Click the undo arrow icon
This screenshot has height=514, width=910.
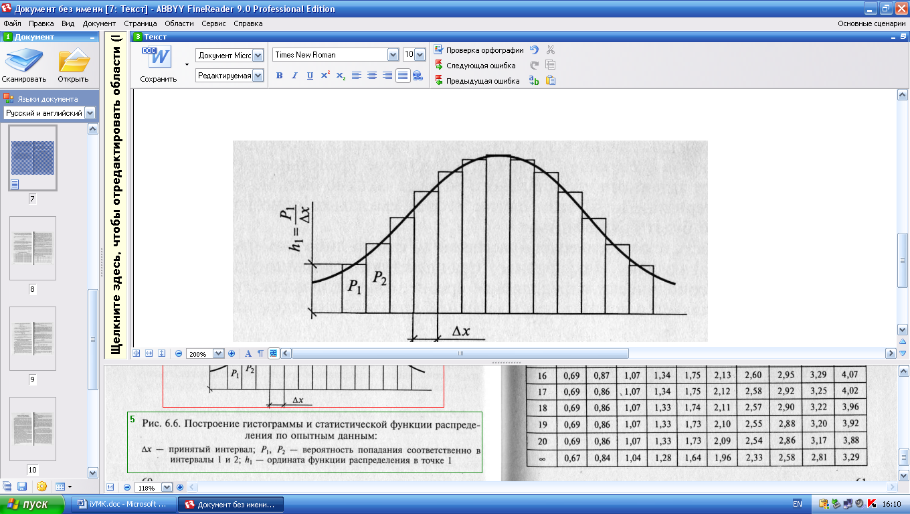point(534,50)
